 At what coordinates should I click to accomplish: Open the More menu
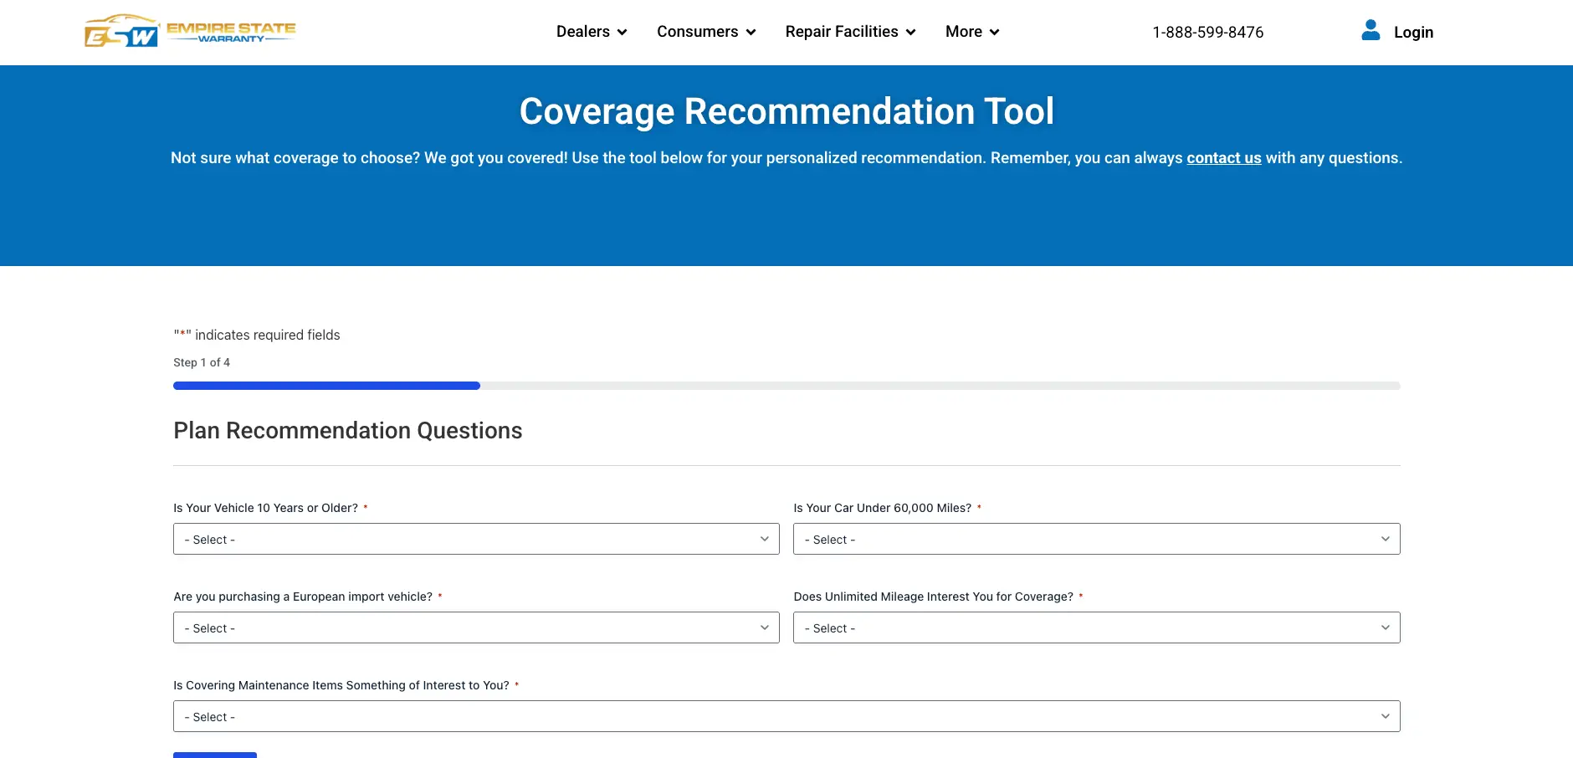972,32
